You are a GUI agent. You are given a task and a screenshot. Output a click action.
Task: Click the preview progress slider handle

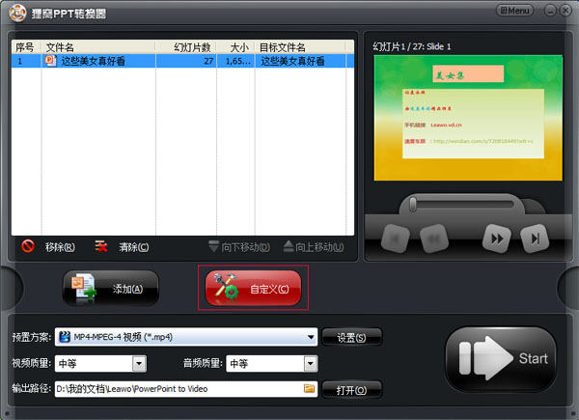click(x=413, y=205)
